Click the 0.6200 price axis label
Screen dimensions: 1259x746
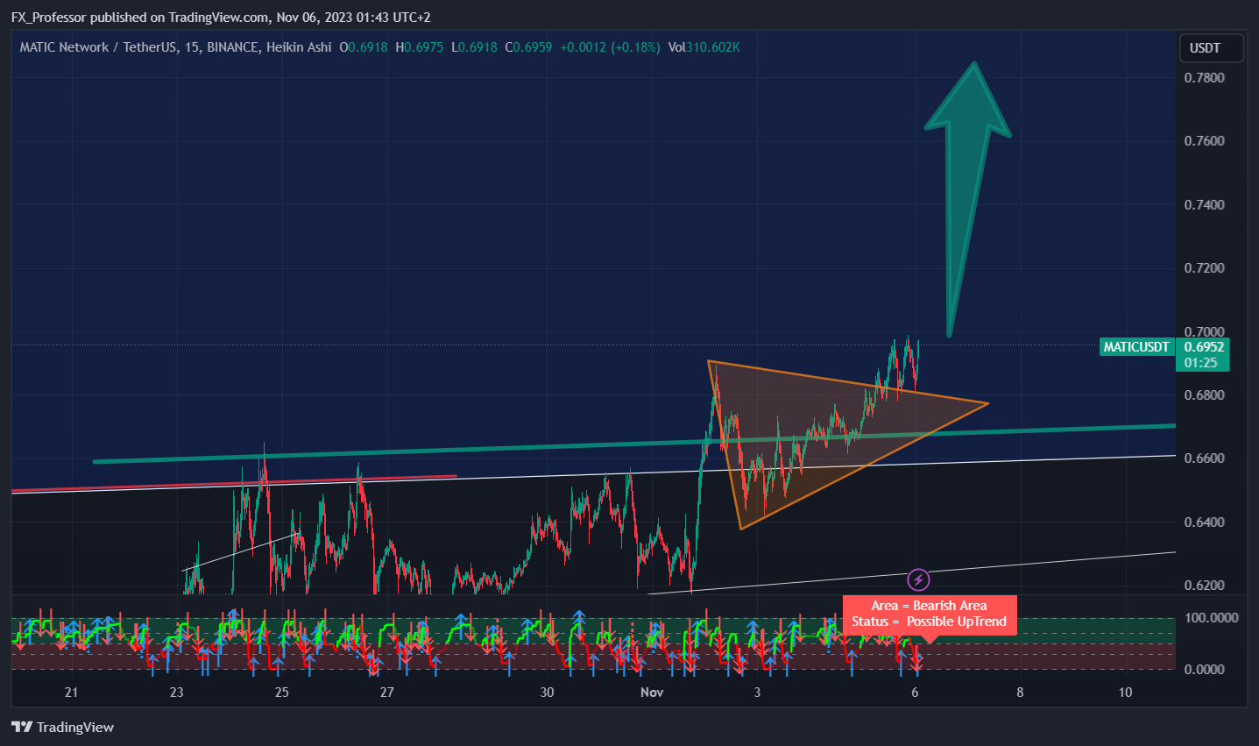click(1204, 586)
